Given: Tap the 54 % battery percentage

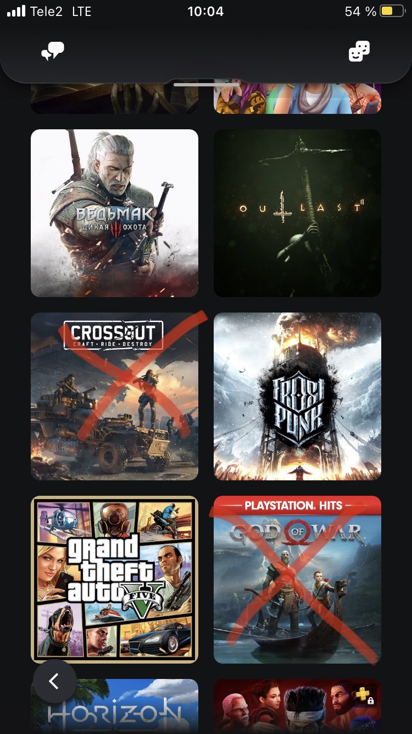Looking at the screenshot, I should tap(360, 11).
